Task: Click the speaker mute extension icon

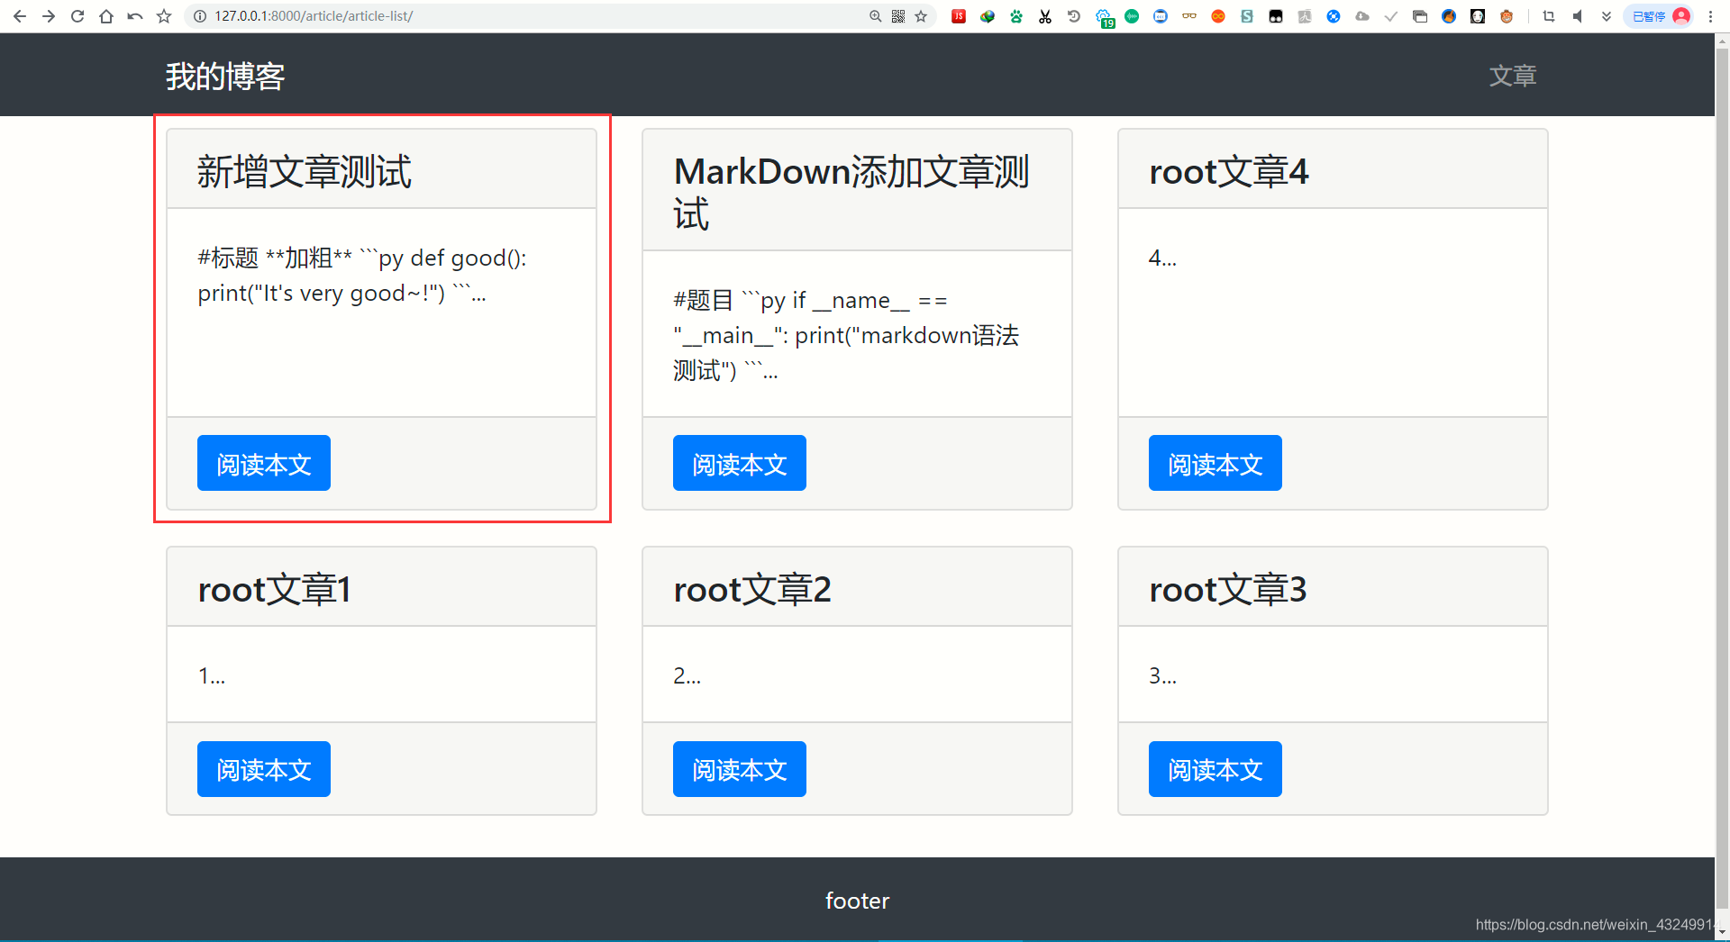Action: pyautogui.click(x=1578, y=16)
